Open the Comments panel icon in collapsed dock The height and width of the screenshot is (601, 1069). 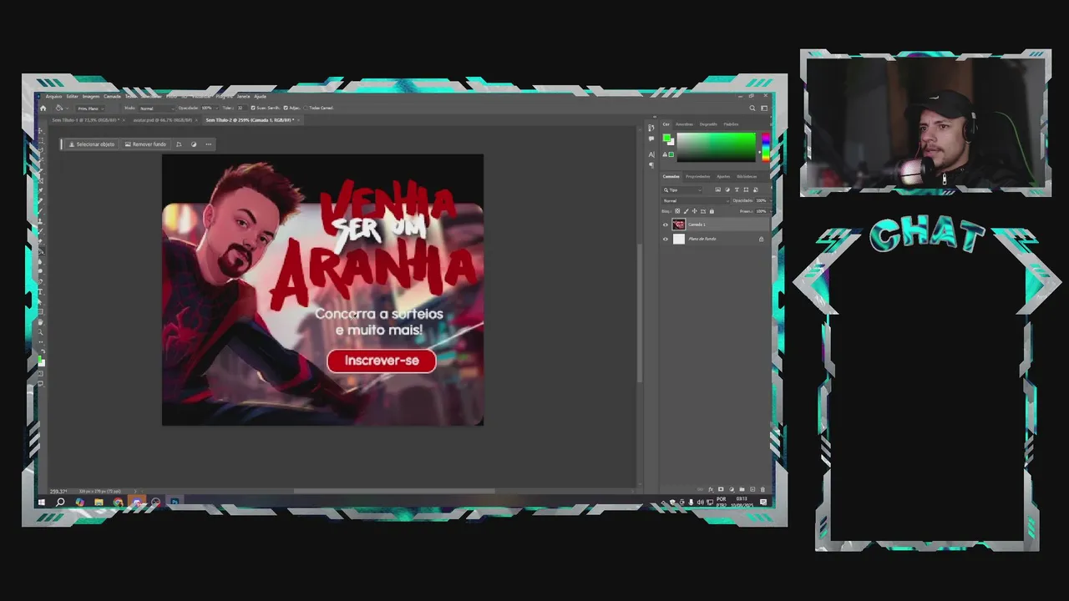(651, 139)
